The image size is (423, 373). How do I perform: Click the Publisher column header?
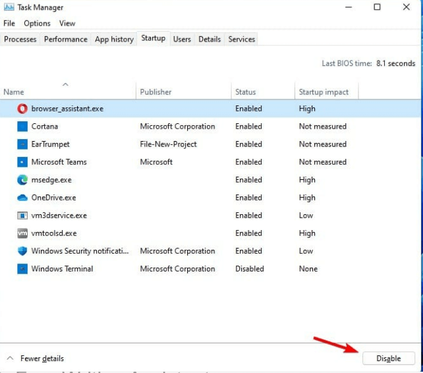[x=155, y=92]
